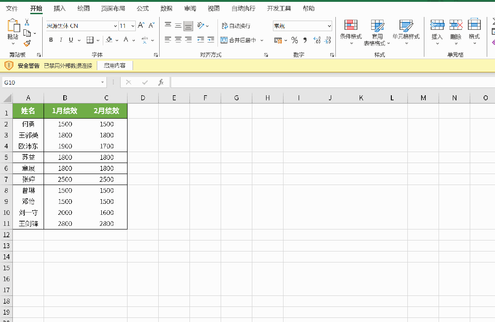Switch to the 公式 (Formulas) tab
Viewport: 495px width, 322px height.
point(143,9)
